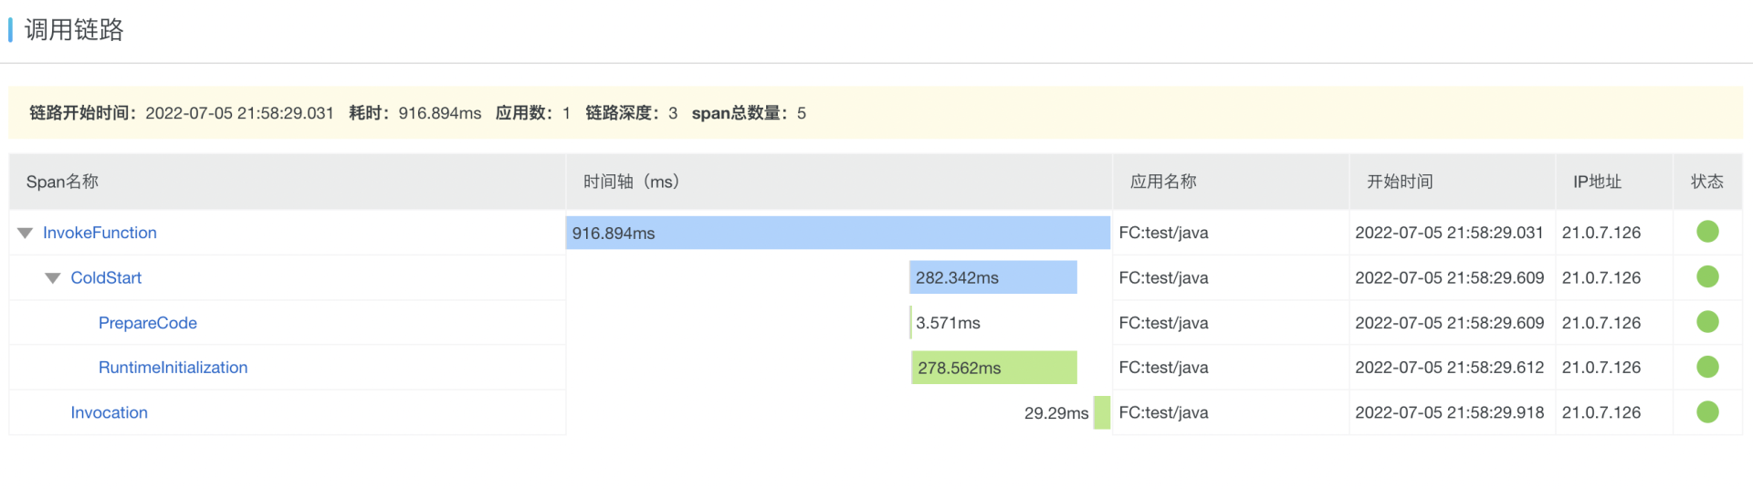Click the 282.342ms ColdStart timeline bar
Screen dimensions: 1753x489
pyautogui.click(x=992, y=277)
